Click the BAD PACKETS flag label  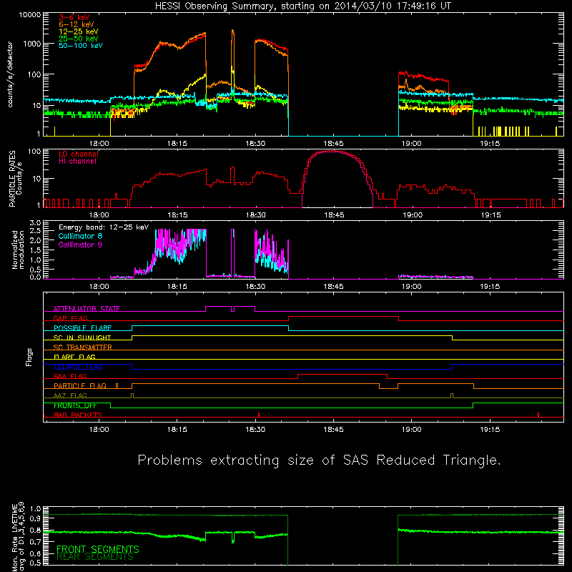coord(78,415)
